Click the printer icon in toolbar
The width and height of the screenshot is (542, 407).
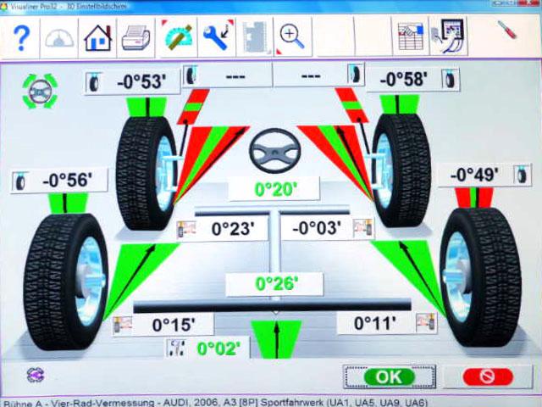135,37
